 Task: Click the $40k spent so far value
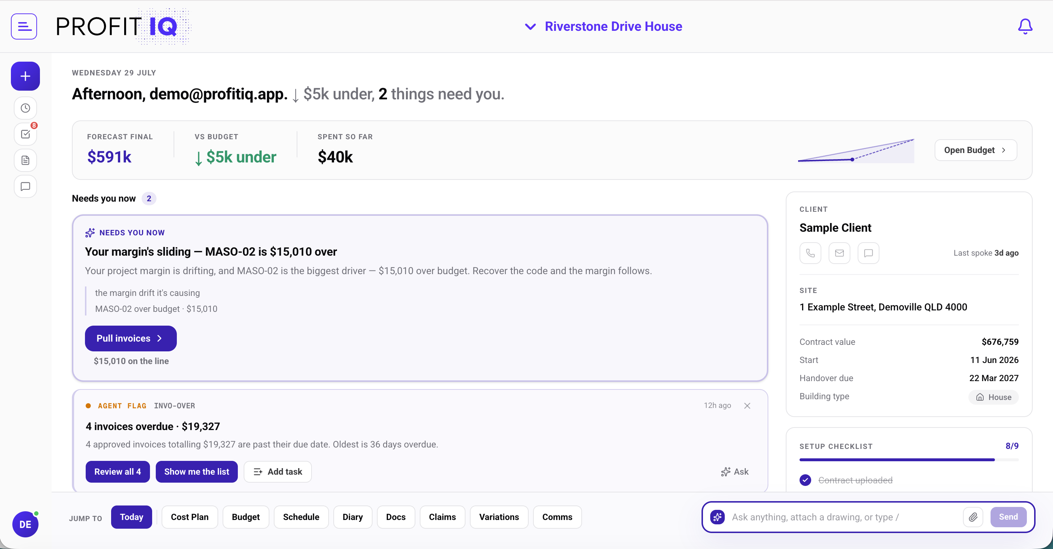pos(335,157)
